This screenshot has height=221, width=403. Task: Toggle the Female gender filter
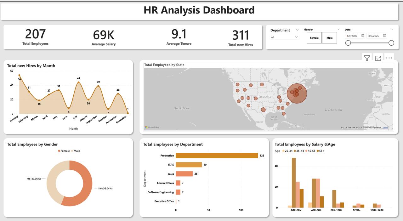point(314,38)
